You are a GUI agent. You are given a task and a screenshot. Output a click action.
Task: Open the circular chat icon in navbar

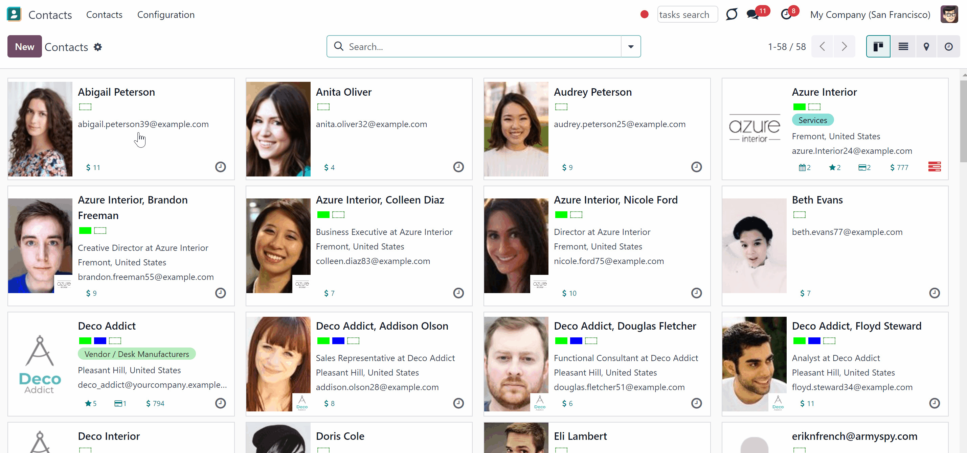tap(732, 15)
